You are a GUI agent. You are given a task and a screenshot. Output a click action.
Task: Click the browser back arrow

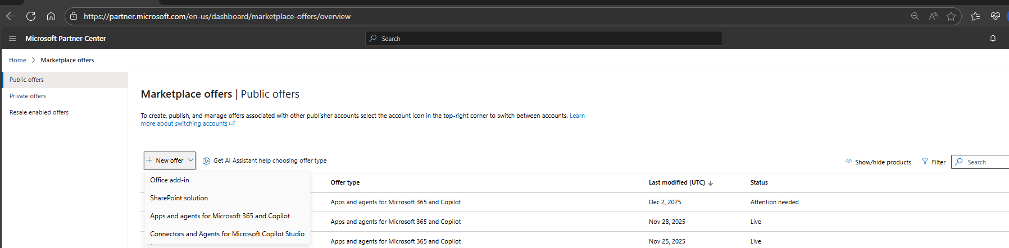[x=11, y=16]
